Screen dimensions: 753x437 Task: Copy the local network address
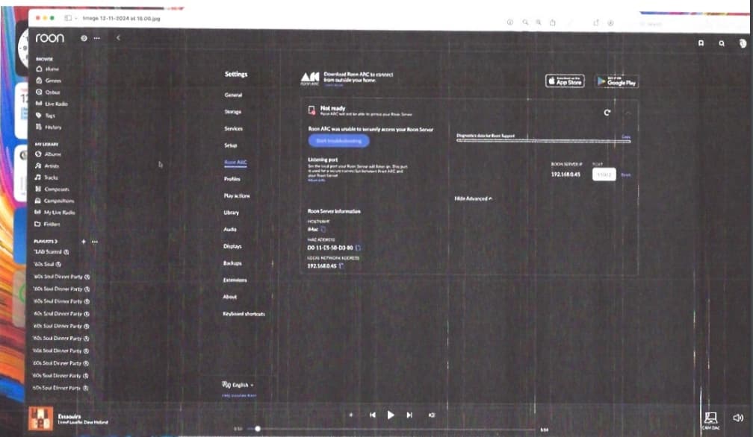click(x=341, y=266)
